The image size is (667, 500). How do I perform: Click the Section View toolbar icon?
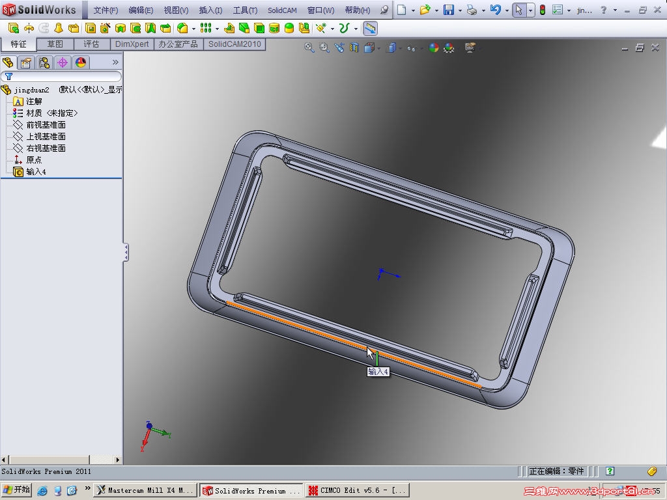point(355,48)
